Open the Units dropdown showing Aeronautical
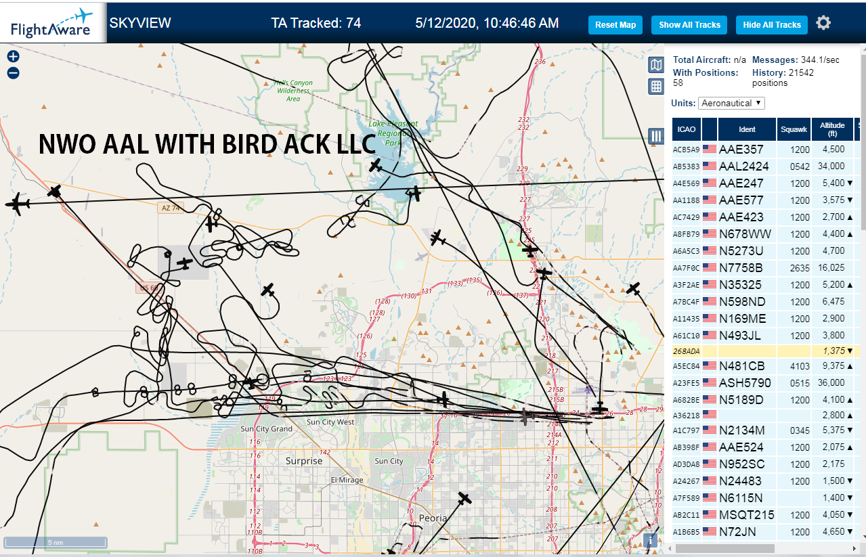The height and width of the screenshot is (557, 866). point(731,103)
